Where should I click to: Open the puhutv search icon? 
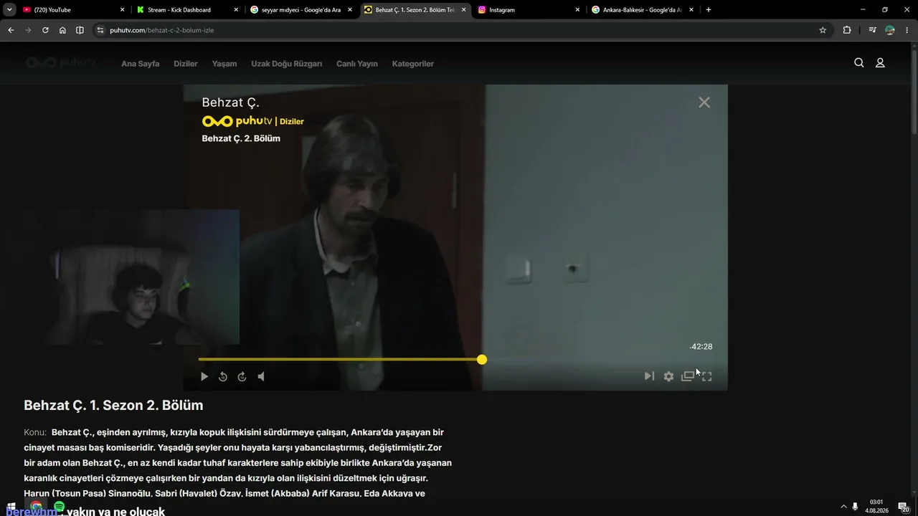point(858,63)
